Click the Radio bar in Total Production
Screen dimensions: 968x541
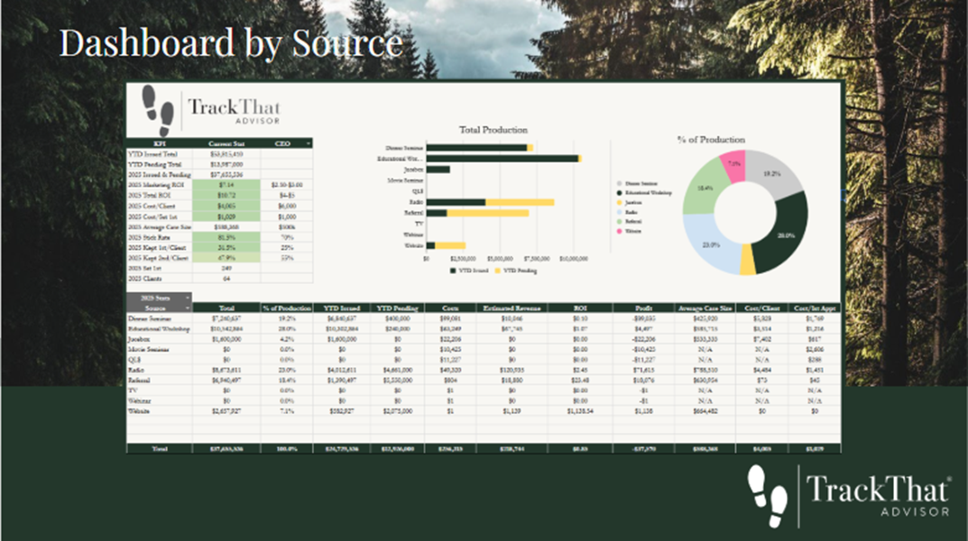click(456, 202)
